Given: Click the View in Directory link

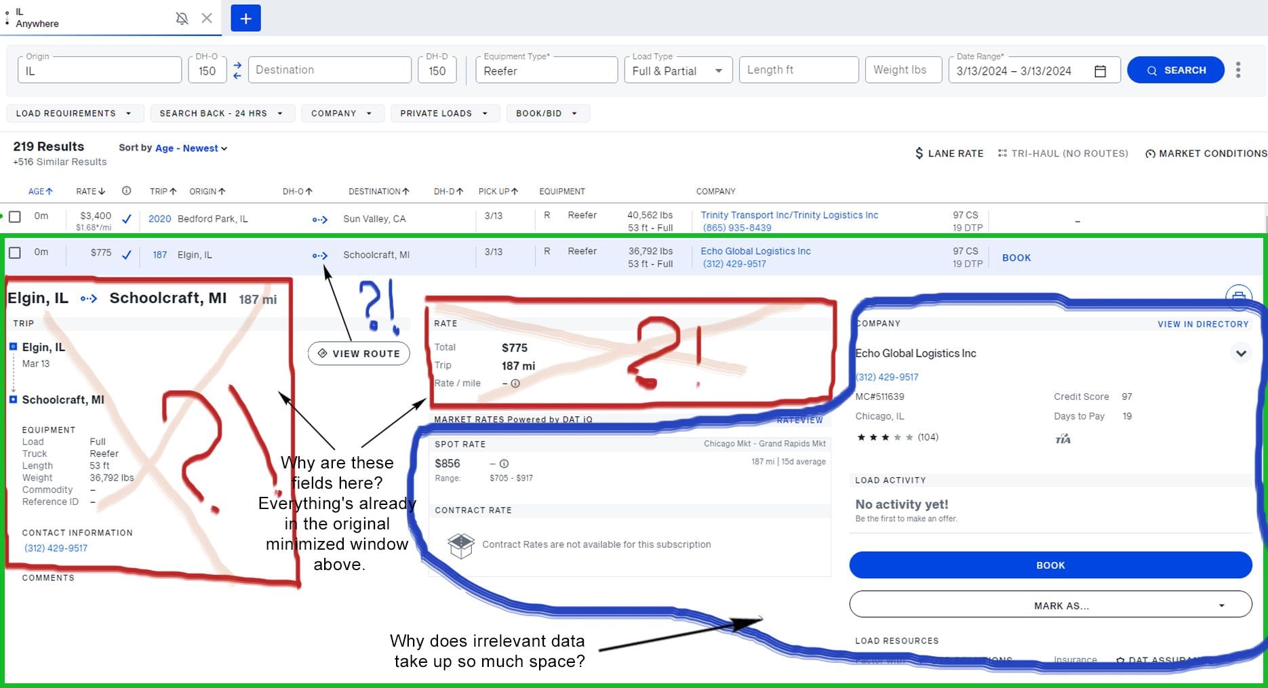Looking at the screenshot, I should (x=1202, y=324).
